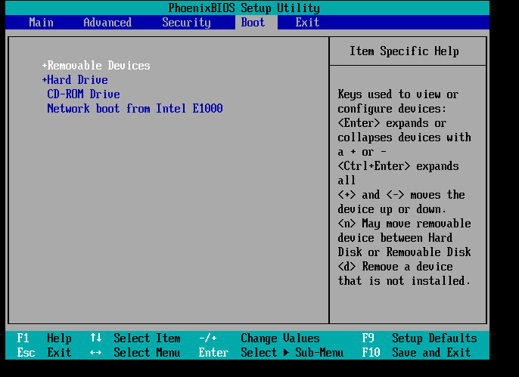Click the Enter Select Sub-Menu hint
The height and width of the screenshot is (377, 519).
click(x=272, y=353)
